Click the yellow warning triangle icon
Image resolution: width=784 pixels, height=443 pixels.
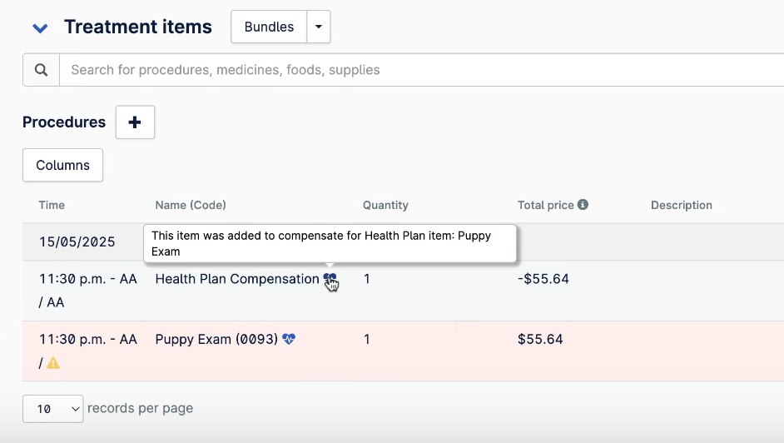[53, 363]
